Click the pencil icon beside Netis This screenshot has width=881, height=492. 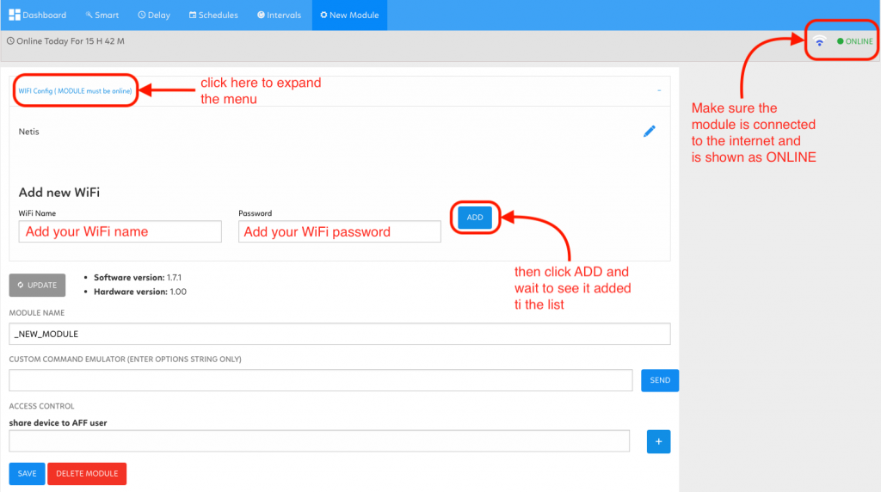point(650,131)
